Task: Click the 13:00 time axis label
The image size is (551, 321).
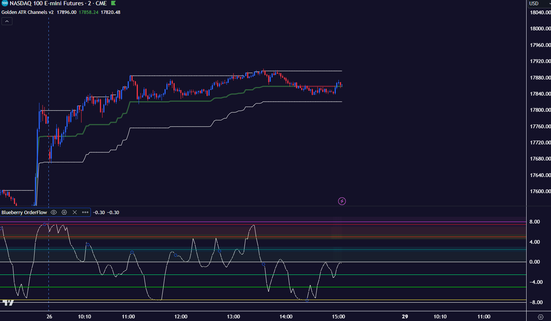Action: 233,316
